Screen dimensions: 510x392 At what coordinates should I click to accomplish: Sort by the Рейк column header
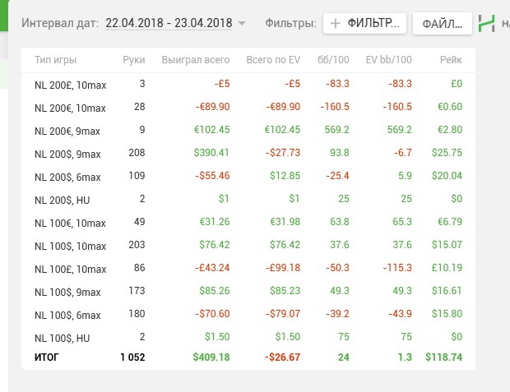(x=451, y=60)
